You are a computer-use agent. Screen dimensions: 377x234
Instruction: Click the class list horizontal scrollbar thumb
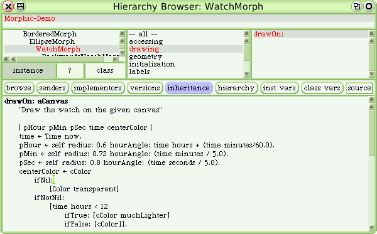point(60,59)
